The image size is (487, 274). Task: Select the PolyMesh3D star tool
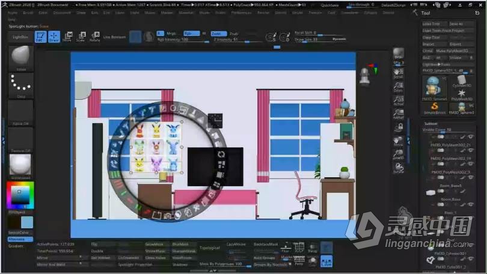(x=462, y=94)
